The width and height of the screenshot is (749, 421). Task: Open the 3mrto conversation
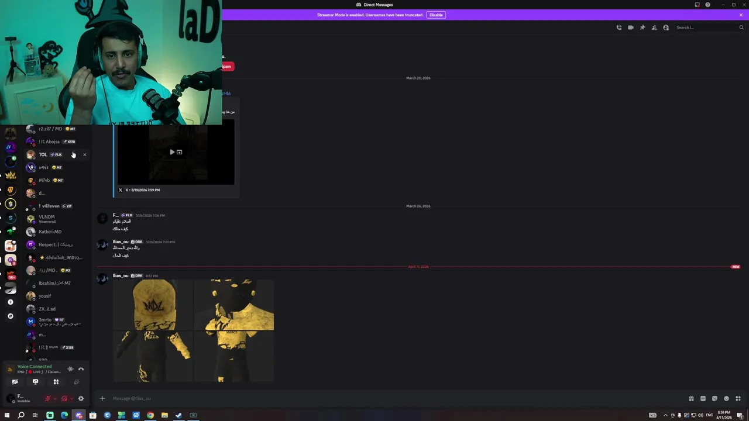(x=56, y=322)
